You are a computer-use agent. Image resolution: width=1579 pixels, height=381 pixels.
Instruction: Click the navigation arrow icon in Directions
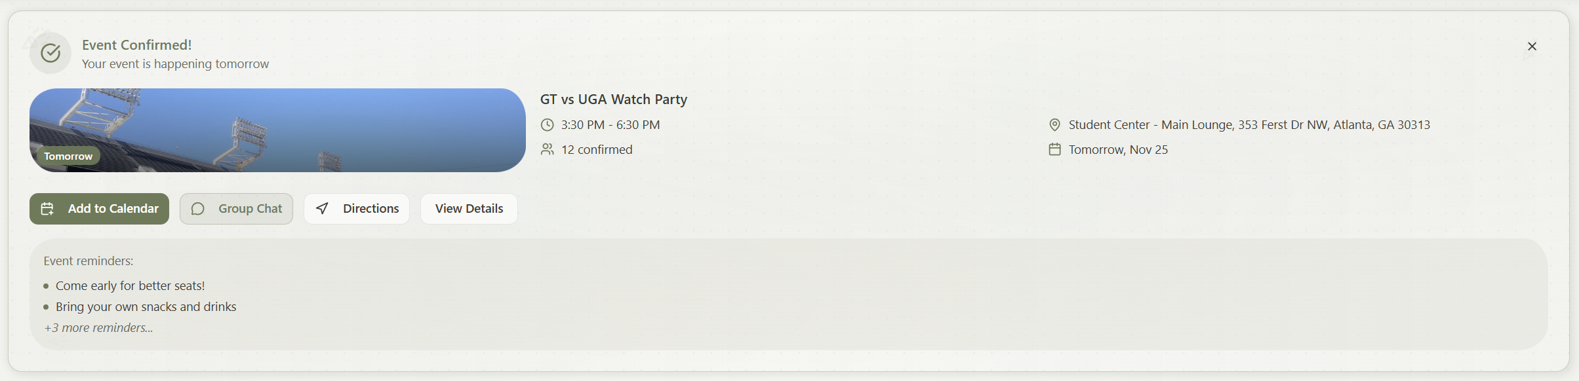(322, 209)
